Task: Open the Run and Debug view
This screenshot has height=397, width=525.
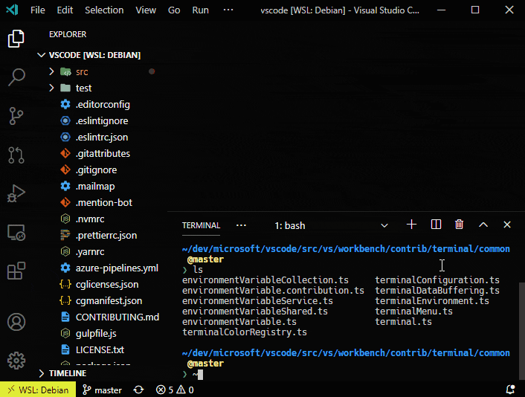Action: 16,193
